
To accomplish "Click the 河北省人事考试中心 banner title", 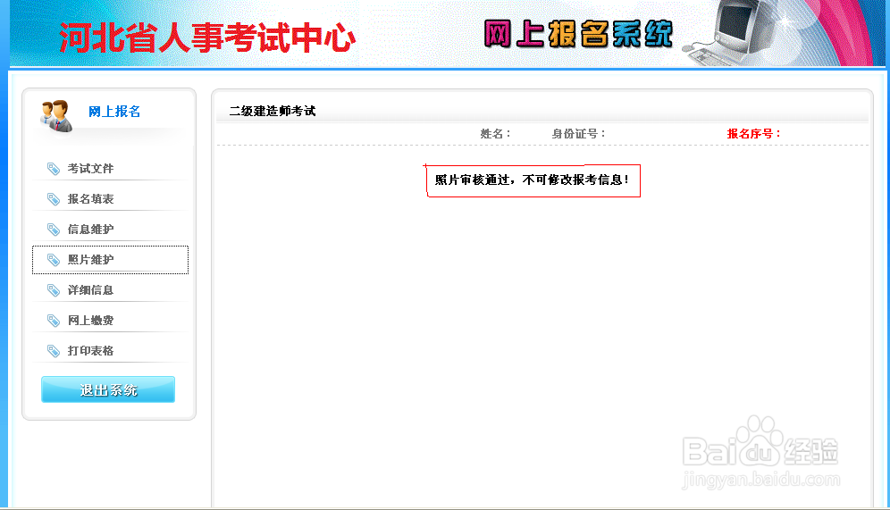I will [x=207, y=38].
